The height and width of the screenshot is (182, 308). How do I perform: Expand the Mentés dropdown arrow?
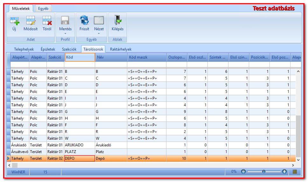click(x=65, y=34)
